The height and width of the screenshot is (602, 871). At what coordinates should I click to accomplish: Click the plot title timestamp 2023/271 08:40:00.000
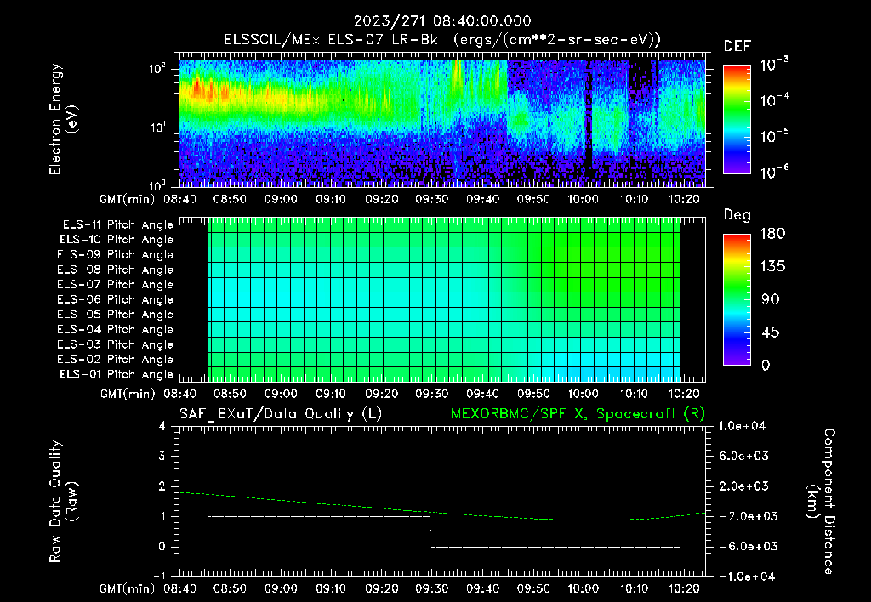pyautogui.click(x=442, y=21)
